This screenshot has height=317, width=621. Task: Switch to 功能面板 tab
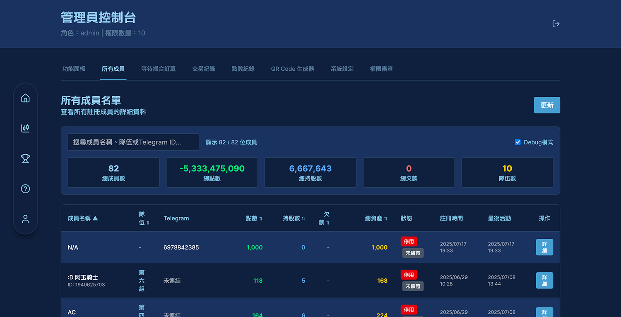[74, 69]
